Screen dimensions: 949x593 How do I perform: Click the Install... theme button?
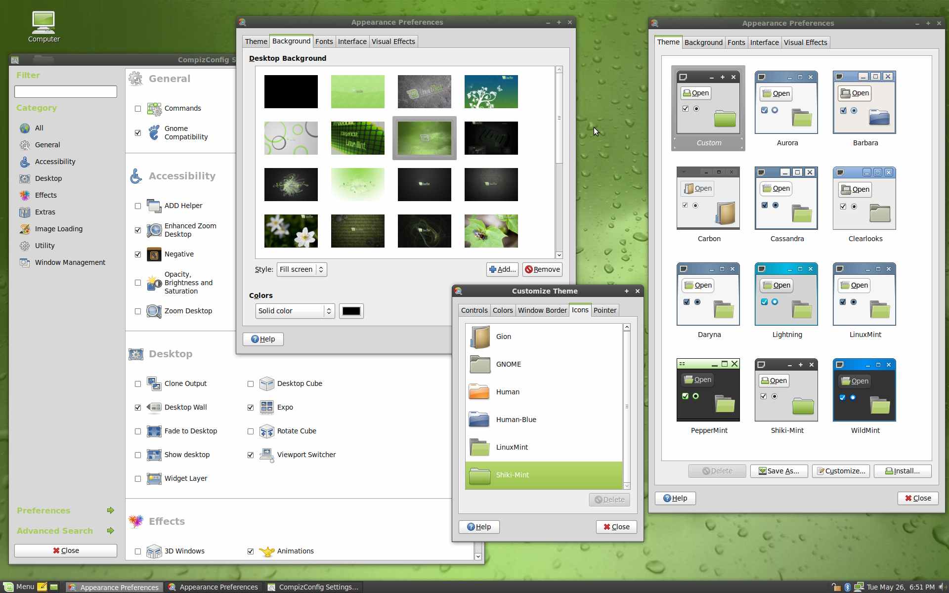903,471
